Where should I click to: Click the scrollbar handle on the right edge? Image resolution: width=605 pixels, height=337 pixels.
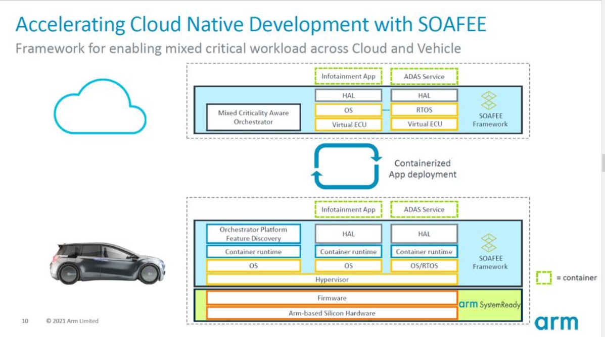point(602,163)
